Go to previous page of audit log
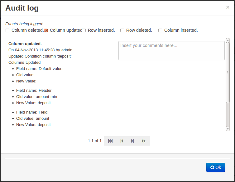Screen dimensions: 235x182 point(122,141)
